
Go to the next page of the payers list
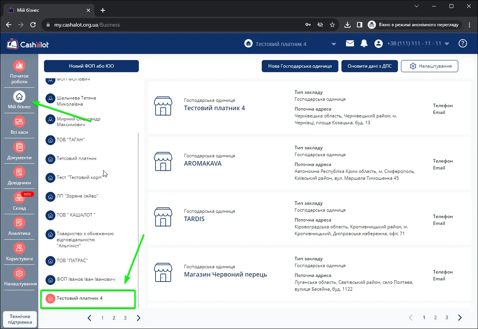pos(138,318)
